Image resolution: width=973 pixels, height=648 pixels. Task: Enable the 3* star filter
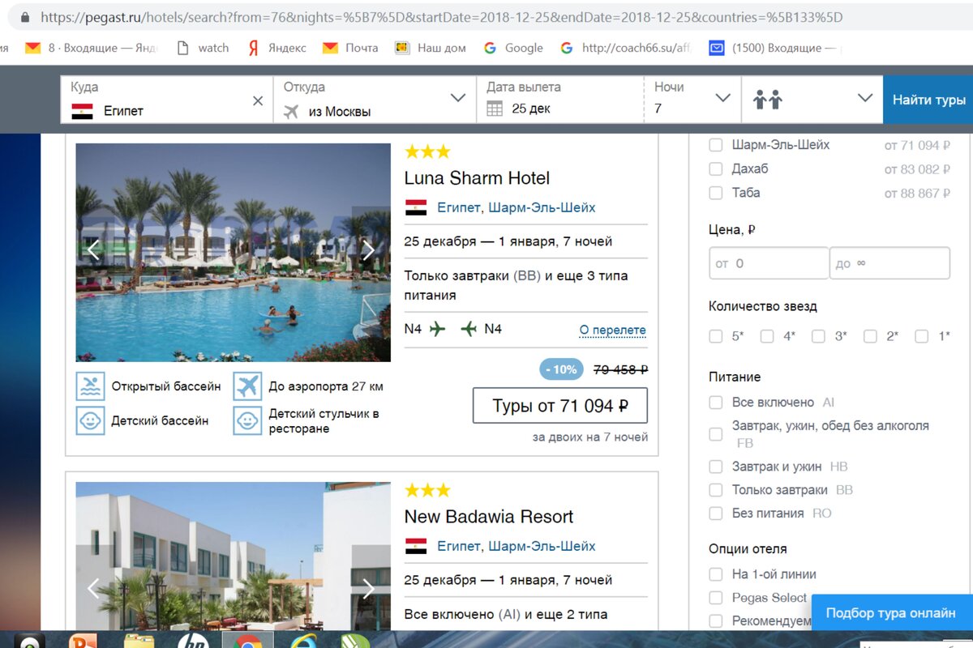tap(819, 336)
